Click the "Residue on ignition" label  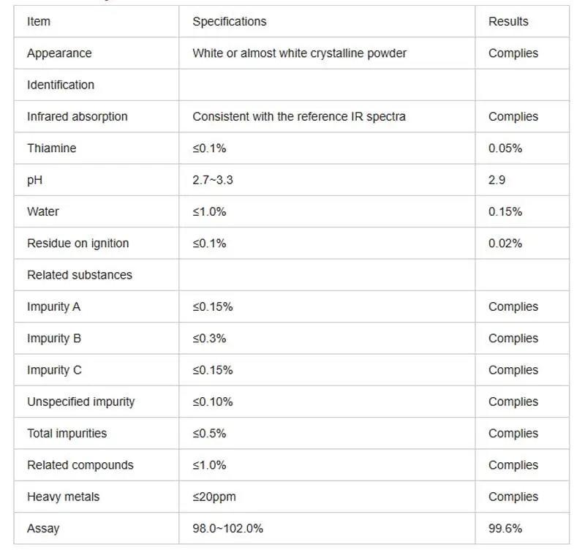pos(78,244)
